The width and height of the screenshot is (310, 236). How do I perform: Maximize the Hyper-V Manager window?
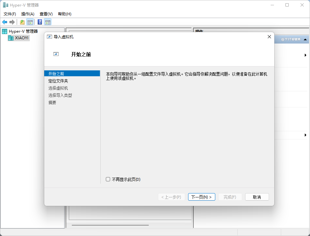coord(287,5)
